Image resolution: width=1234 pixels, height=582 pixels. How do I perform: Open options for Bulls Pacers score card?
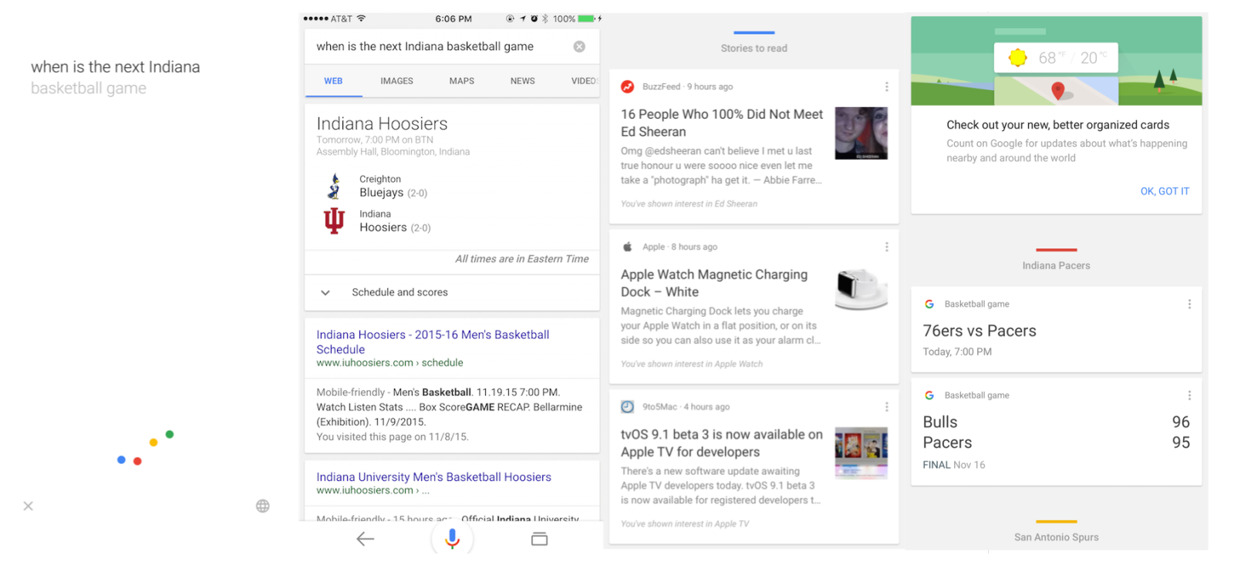click(1189, 395)
